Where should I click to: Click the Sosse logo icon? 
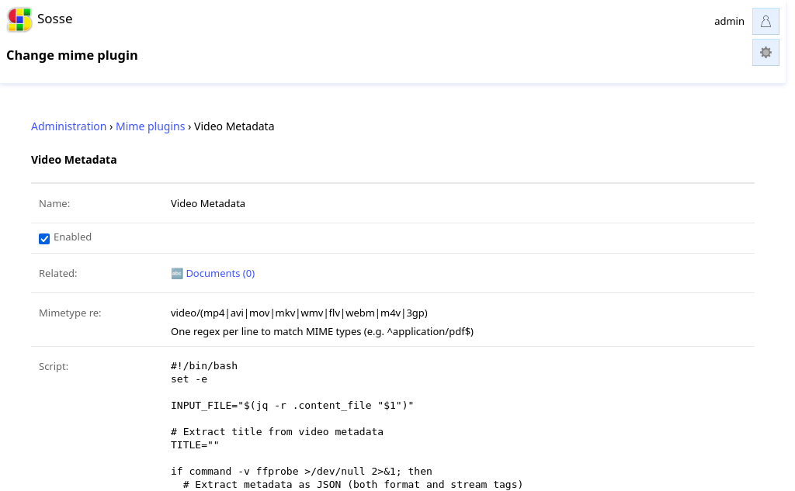(x=19, y=19)
